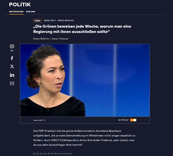Click the headline about Die Grünen
This screenshot has height=156, width=173.
(x=82, y=29)
